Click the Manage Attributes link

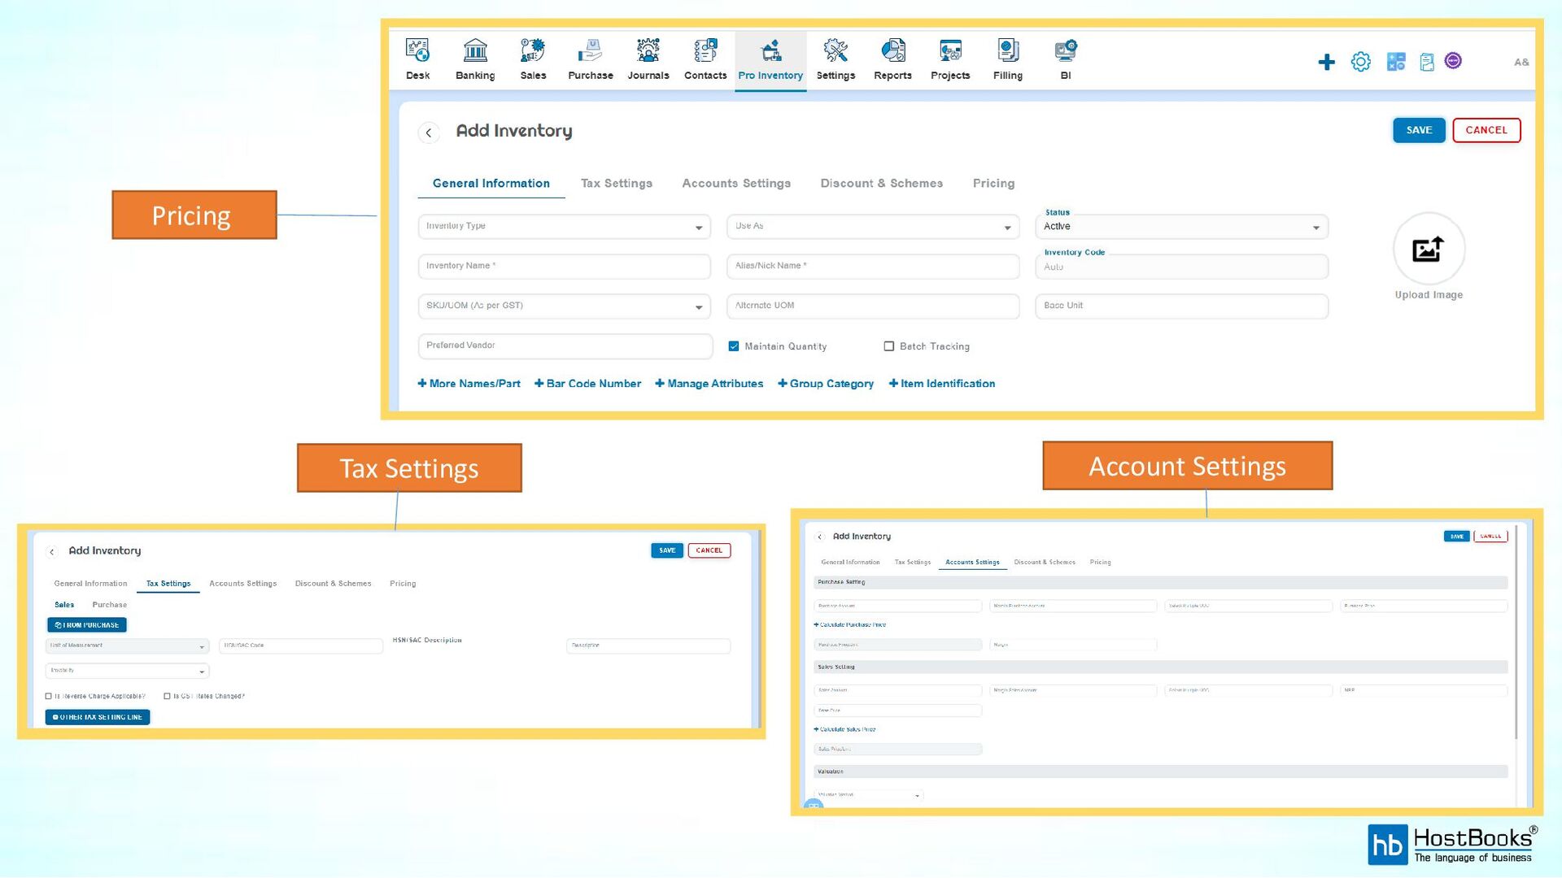click(709, 384)
